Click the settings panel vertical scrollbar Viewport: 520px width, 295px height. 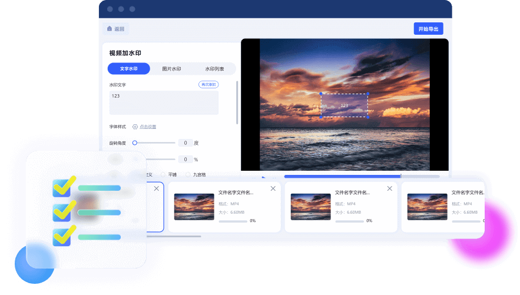(237, 102)
